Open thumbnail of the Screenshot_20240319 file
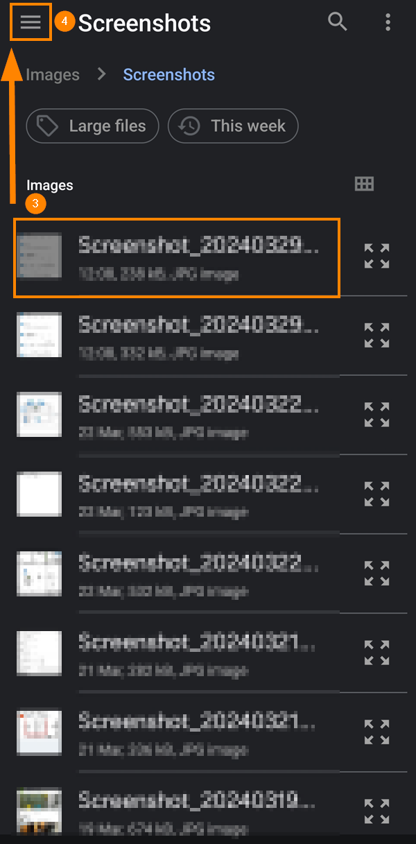Viewport: 416px width, 844px height. 39,810
